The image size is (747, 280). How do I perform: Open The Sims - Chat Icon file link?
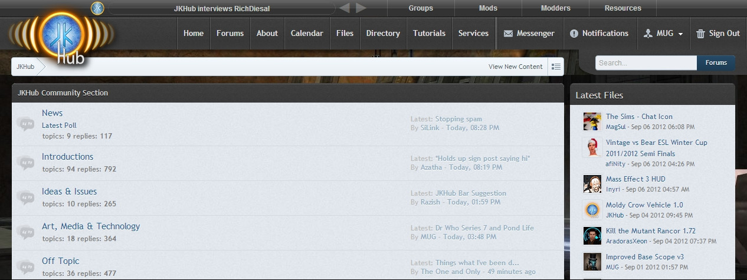pyautogui.click(x=639, y=117)
